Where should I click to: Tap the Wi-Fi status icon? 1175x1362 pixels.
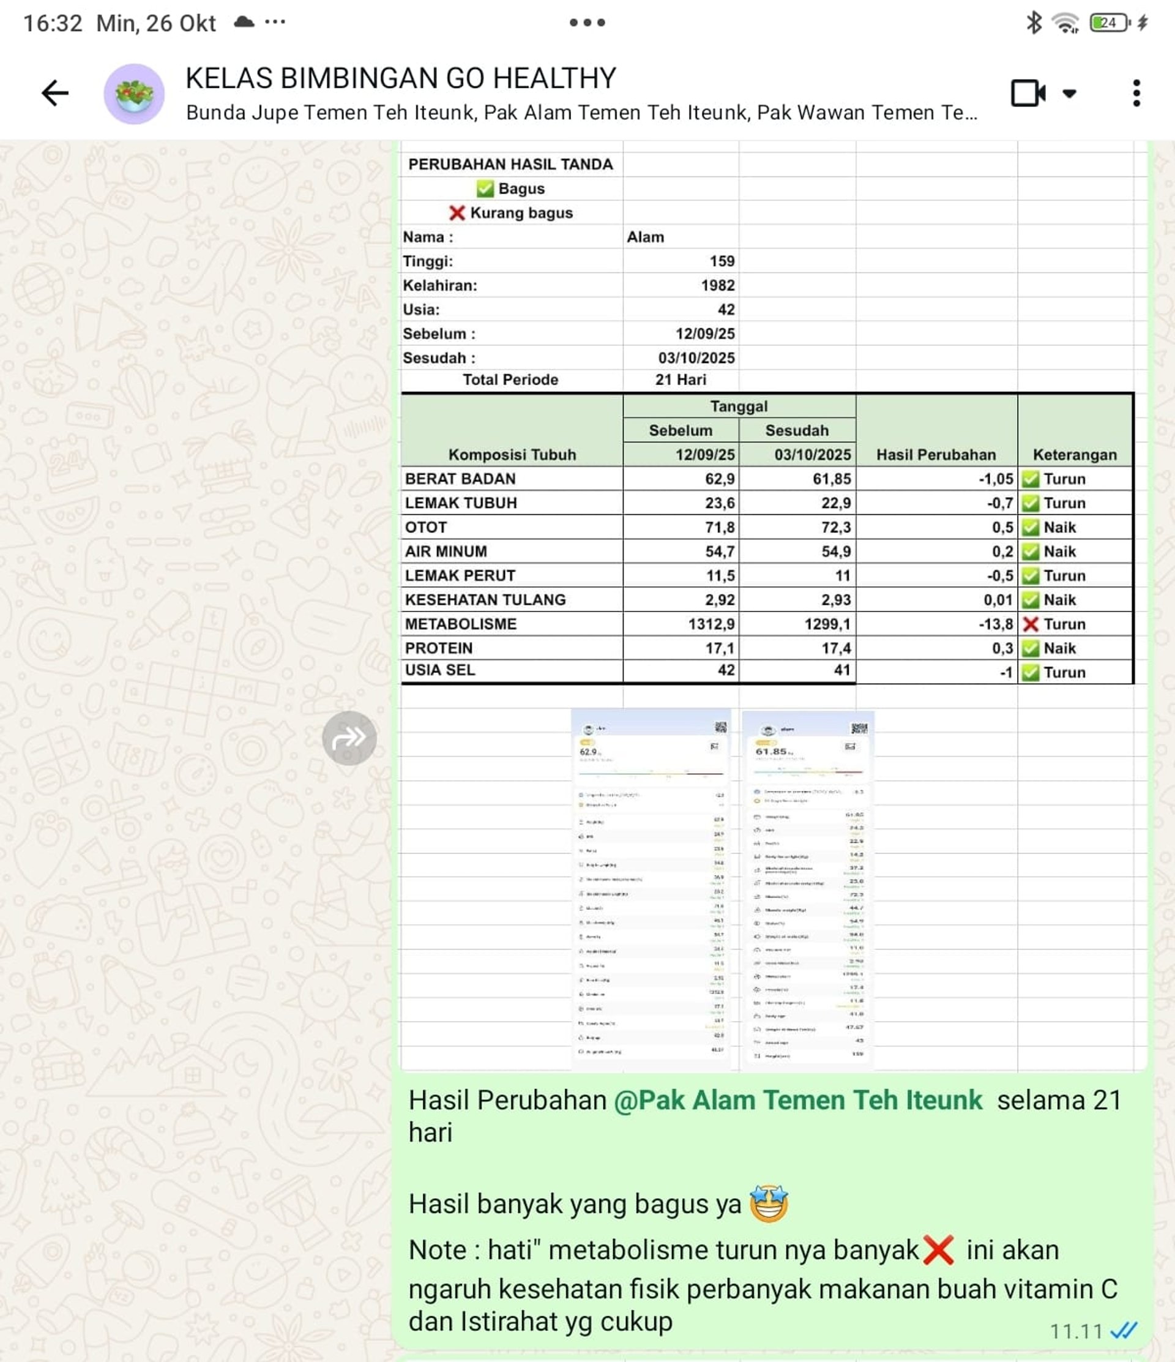[1065, 23]
